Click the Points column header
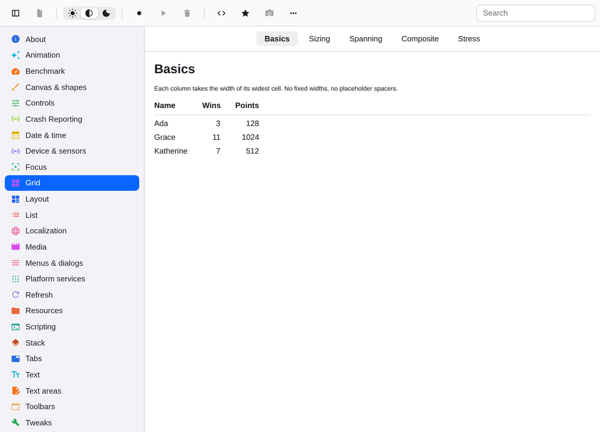The image size is (600, 432). click(x=247, y=106)
